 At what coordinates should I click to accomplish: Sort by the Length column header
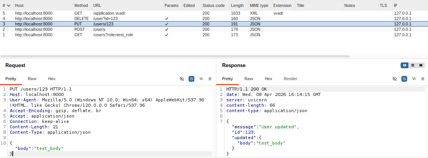coord(239,5)
